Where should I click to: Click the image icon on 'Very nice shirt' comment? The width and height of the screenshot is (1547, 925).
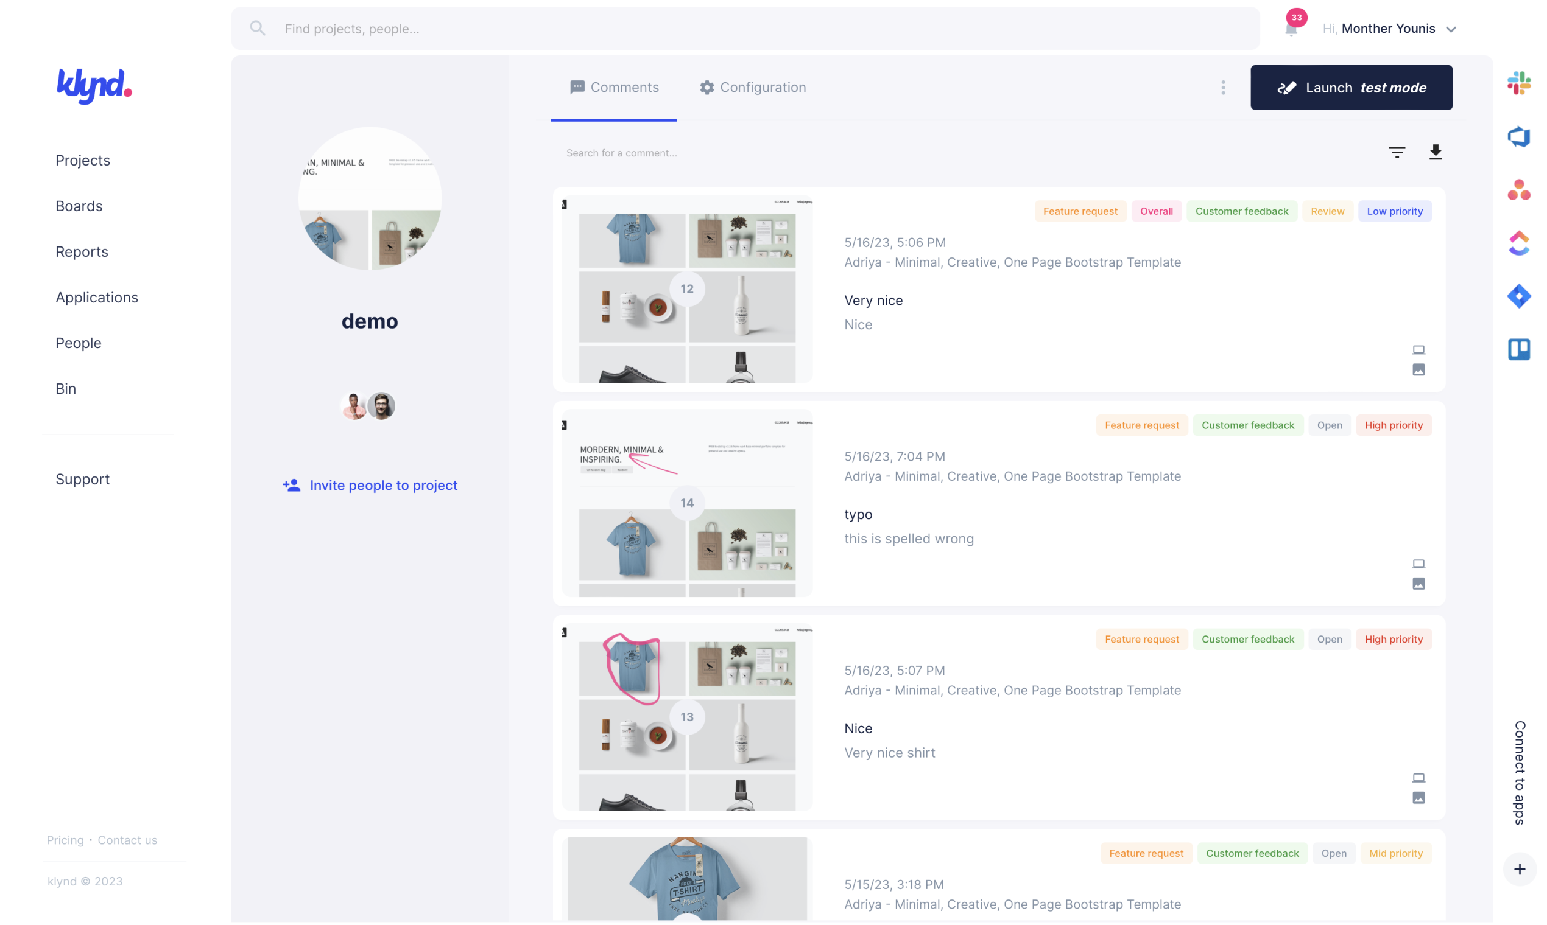[x=1418, y=797]
